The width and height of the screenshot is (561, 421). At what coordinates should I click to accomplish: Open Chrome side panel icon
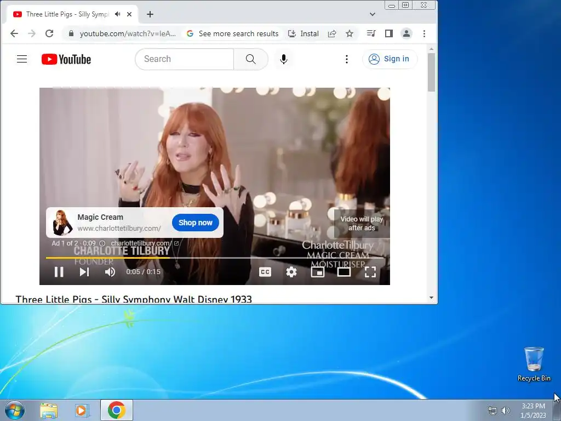pos(389,33)
